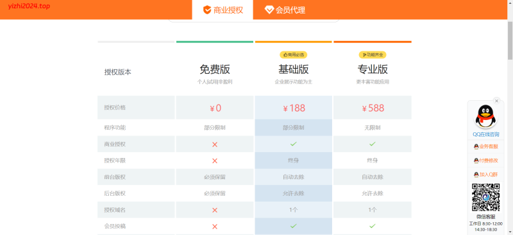Click the green check in 商业授权 row, 基础版 column

294,144
